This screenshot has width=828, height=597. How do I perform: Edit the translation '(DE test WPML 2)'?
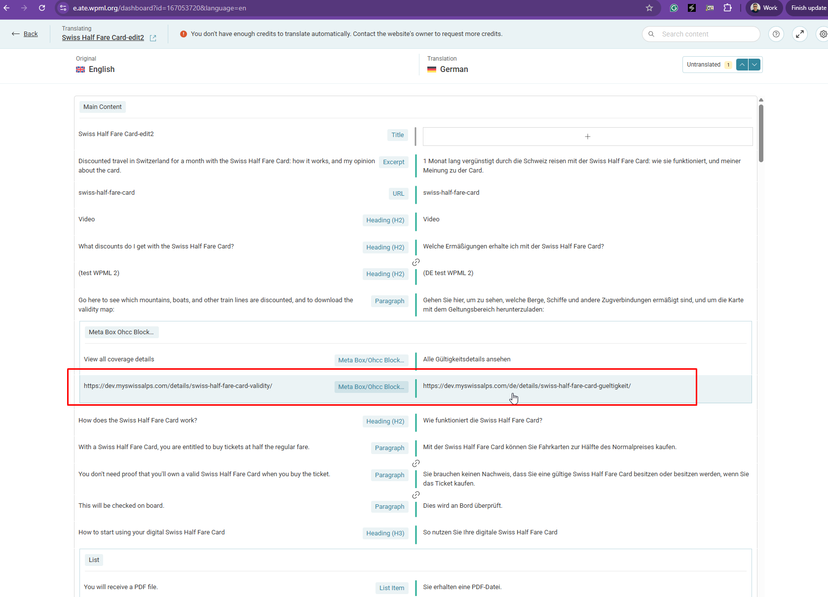point(448,273)
